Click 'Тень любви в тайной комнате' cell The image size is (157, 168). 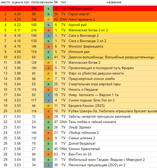tap(112, 122)
